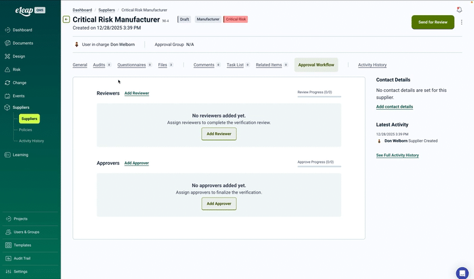
Task: Collapse the Suppliers sidebar section
Action: (20, 107)
